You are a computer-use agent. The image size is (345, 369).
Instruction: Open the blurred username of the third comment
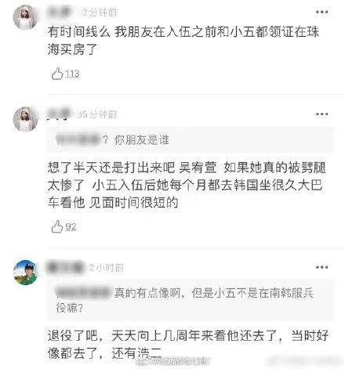[65, 267]
